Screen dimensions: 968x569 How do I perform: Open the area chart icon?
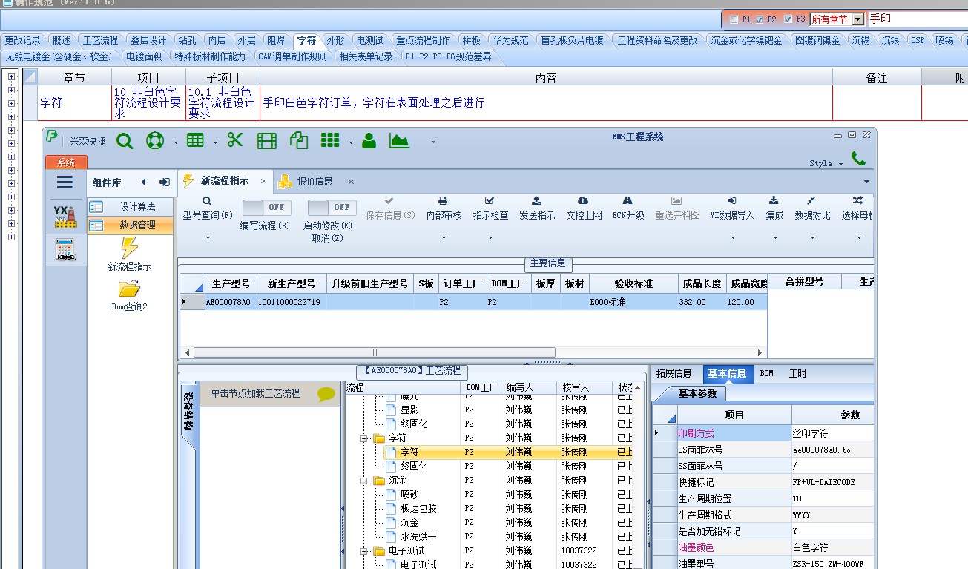pyautogui.click(x=399, y=140)
